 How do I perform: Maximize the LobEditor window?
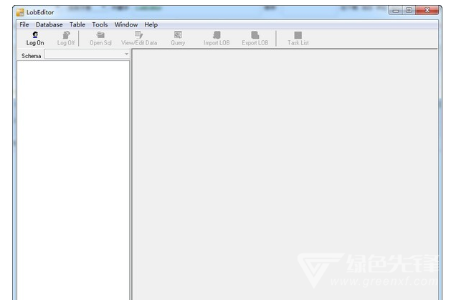tap(409, 10)
